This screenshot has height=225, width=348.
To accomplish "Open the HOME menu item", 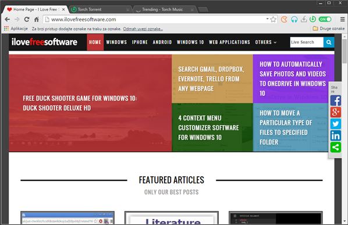I will coord(95,42).
